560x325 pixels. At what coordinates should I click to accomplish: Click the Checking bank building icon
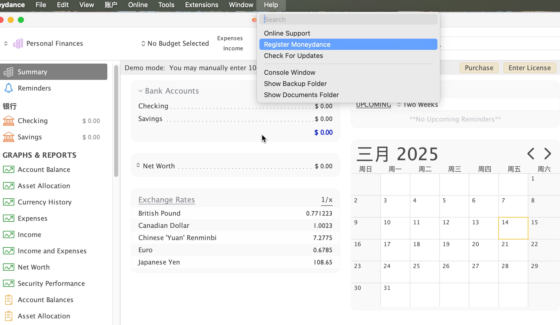9,121
